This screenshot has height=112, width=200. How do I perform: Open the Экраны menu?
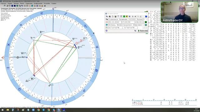[10, 3]
